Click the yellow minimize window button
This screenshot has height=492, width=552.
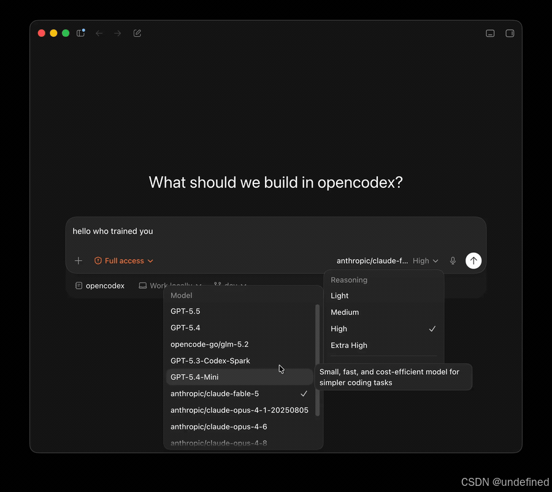[x=53, y=33]
